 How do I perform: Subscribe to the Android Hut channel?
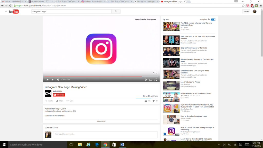click(59, 95)
